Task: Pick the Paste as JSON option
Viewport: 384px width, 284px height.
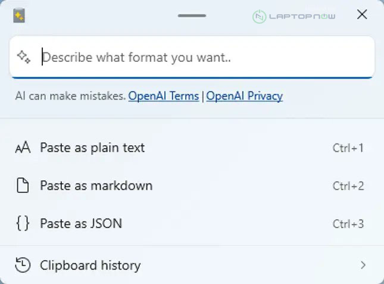Action: tap(81, 224)
